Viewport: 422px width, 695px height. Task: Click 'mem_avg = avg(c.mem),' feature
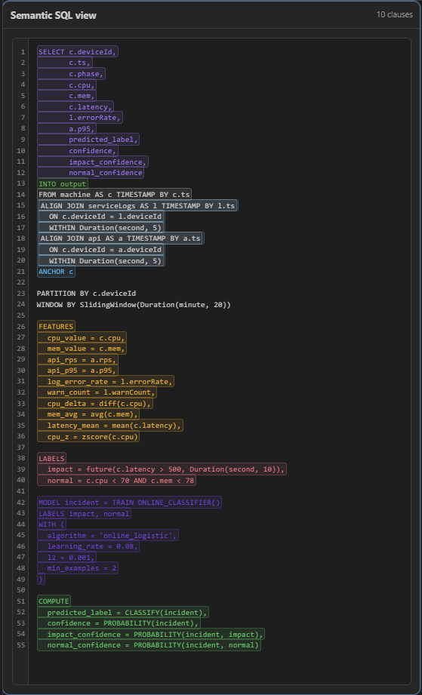coord(88,414)
